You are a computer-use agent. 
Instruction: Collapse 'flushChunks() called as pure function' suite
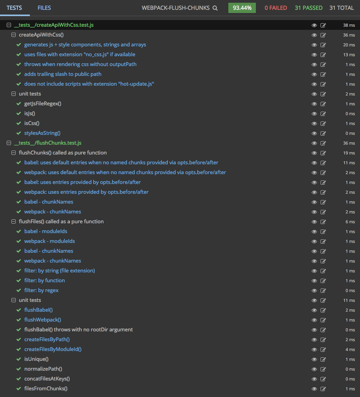pyautogui.click(x=14, y=153)
